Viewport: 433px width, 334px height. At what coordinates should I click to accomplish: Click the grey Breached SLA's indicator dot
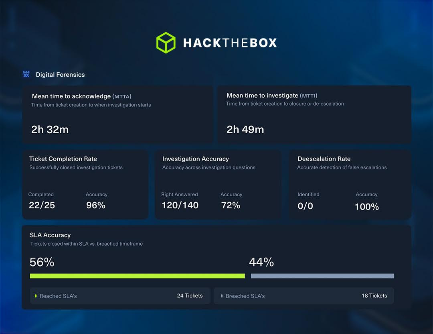click(222, 296)
